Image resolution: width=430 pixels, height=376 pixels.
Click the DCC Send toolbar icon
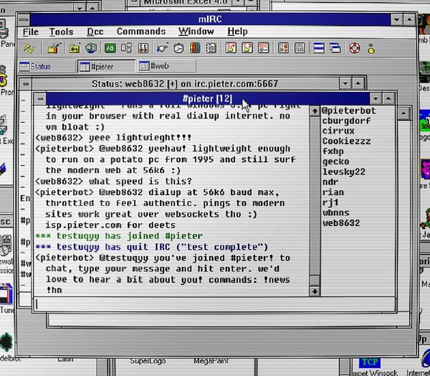231,48
